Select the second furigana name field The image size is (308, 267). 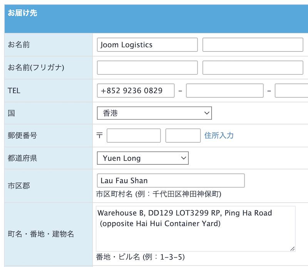click(253, 68)
